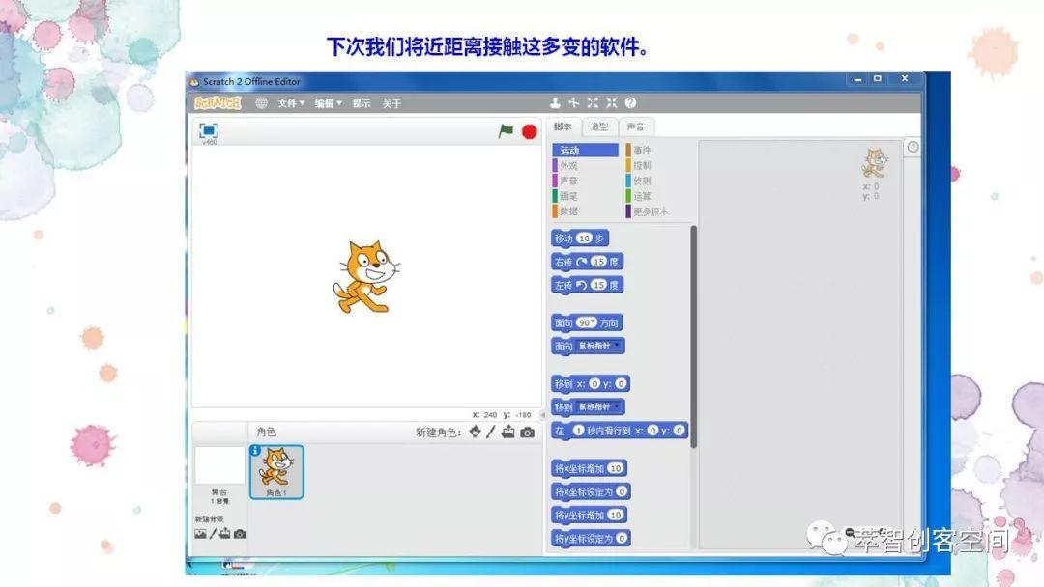Click the 左转 15 度 block
The width and height of the screenshot is (1044, 587).
pyautogui.click(x=588, y=285)
